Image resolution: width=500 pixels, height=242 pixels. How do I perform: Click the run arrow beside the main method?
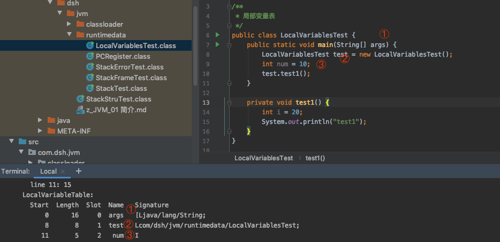pos(217,44)
